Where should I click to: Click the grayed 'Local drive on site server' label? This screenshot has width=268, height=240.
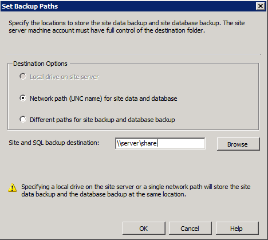click(64, 77)
